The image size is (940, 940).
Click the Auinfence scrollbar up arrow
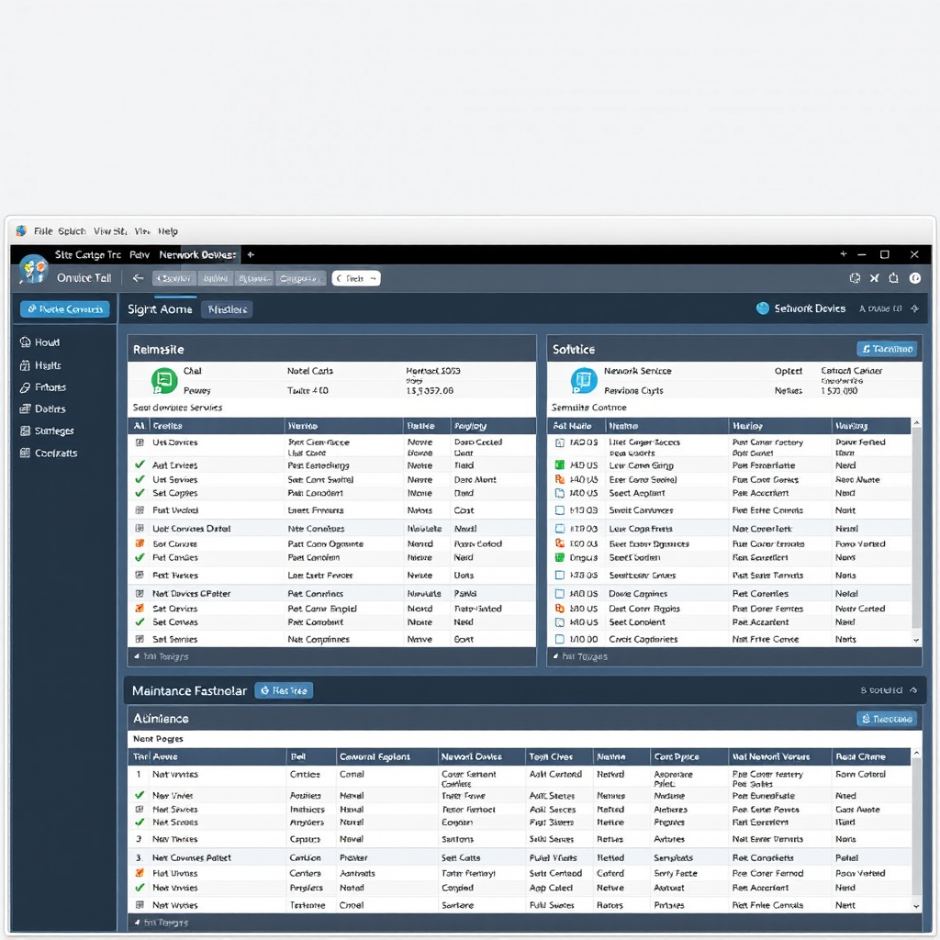(x=916, y=753)
